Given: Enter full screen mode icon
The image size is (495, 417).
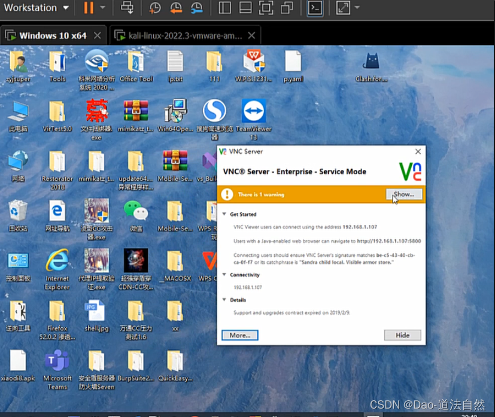Looking at the screenshot, I should [x=266, y=8].
